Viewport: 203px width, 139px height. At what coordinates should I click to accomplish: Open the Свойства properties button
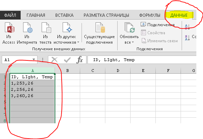153,33
